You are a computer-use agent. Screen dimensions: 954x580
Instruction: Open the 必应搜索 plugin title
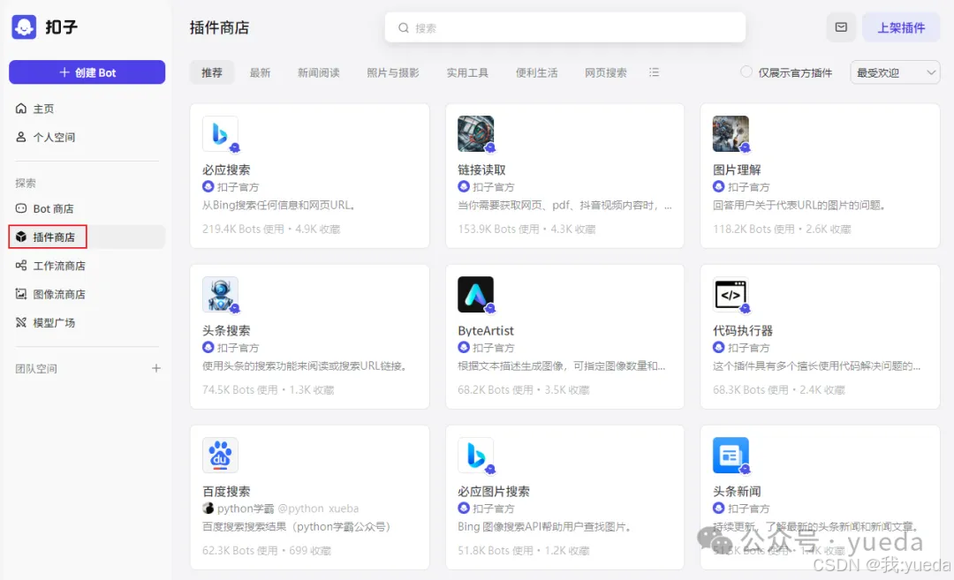point(226,169)
